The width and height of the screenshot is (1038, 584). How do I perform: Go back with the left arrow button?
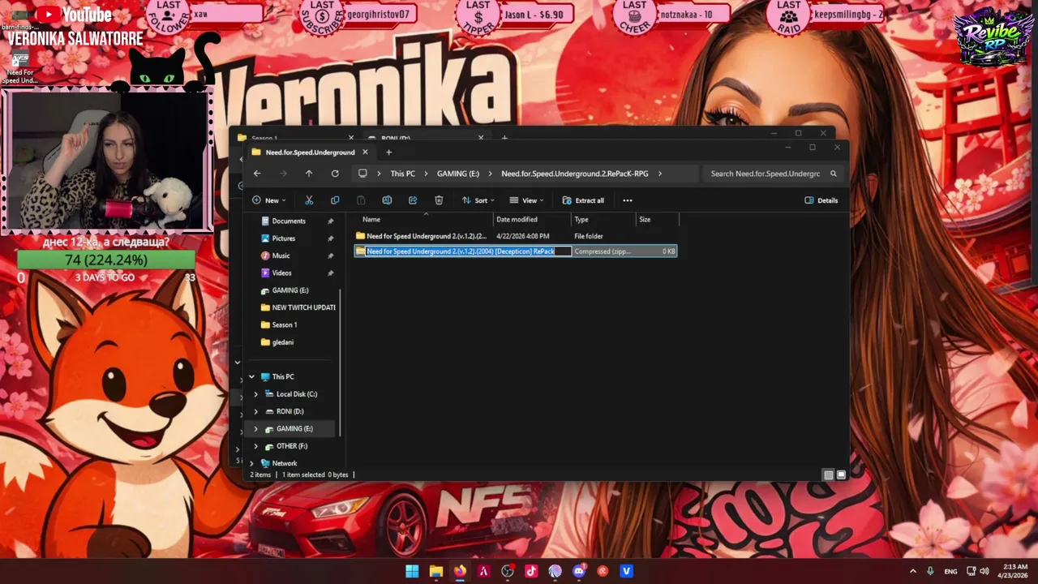tap(257, 174)
